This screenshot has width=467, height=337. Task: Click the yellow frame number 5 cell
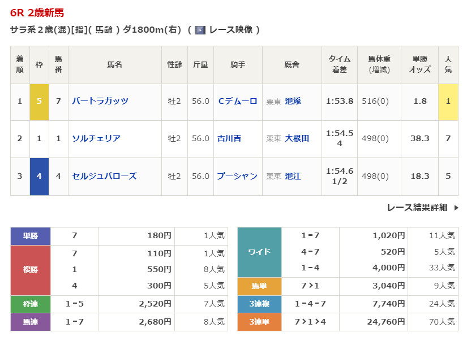pyautogui.click(x=39, y=102)
